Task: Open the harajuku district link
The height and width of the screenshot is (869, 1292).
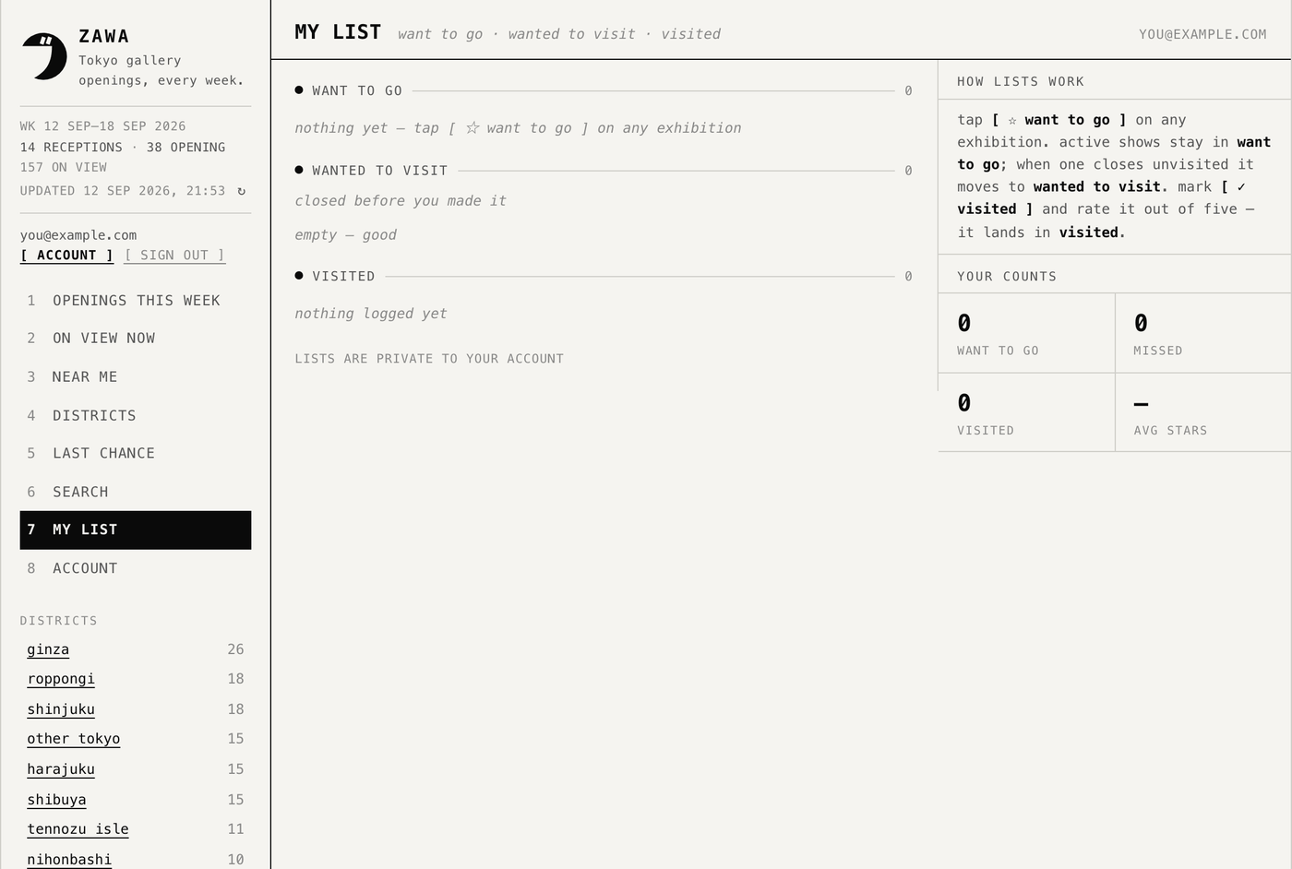Action: click(61, 769)
